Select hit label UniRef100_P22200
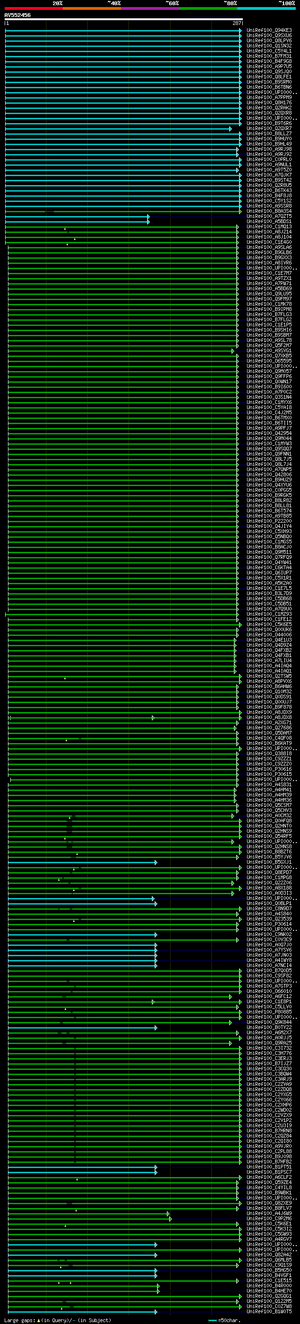This screenshot has height=1324, width=300. (269, 521)
